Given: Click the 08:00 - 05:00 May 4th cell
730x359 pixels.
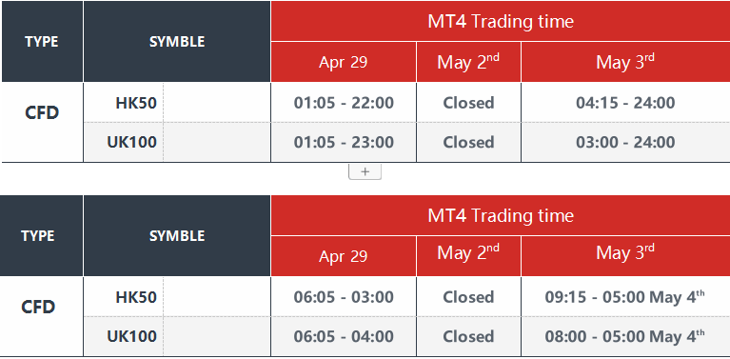Looking at the screenshot, I should coord(625,336).
